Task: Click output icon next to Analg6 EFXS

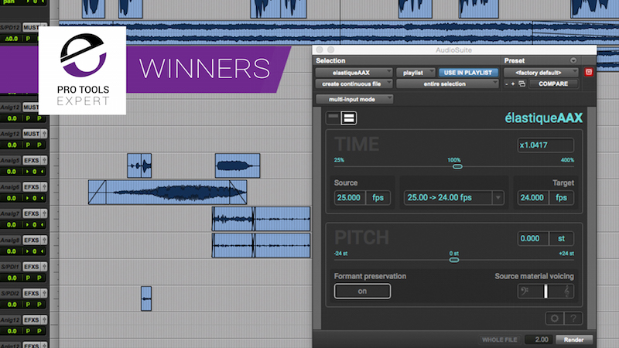Action: (x=44, y=187)
